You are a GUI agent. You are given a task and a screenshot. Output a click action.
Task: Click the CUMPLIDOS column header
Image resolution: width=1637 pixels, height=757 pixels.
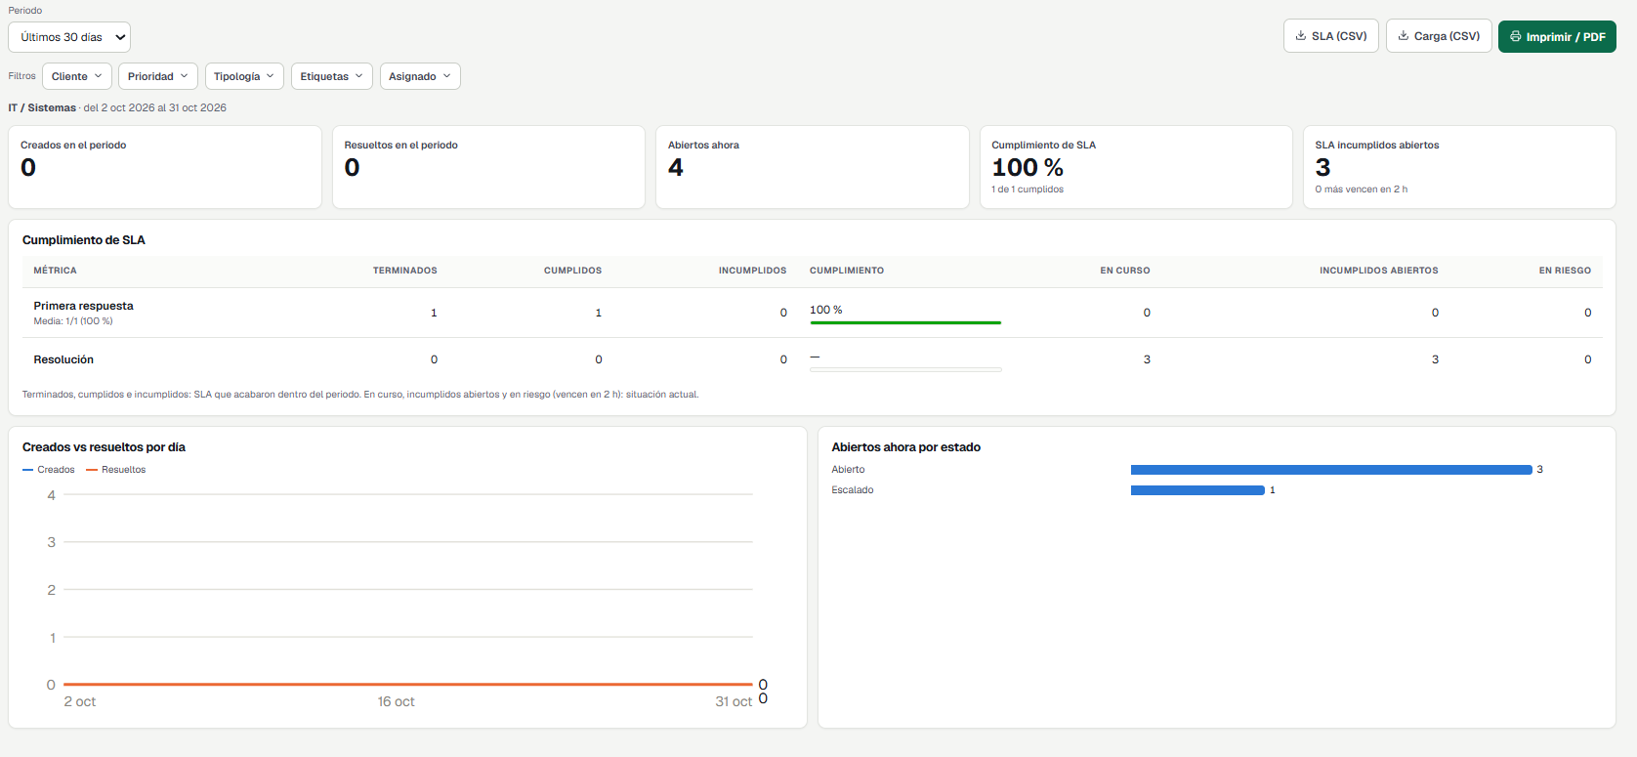point(572,271)
